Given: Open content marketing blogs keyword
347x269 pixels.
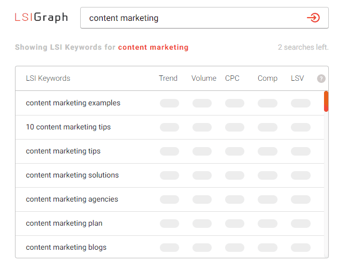Looking at the screenshot, I should [66, 247].
